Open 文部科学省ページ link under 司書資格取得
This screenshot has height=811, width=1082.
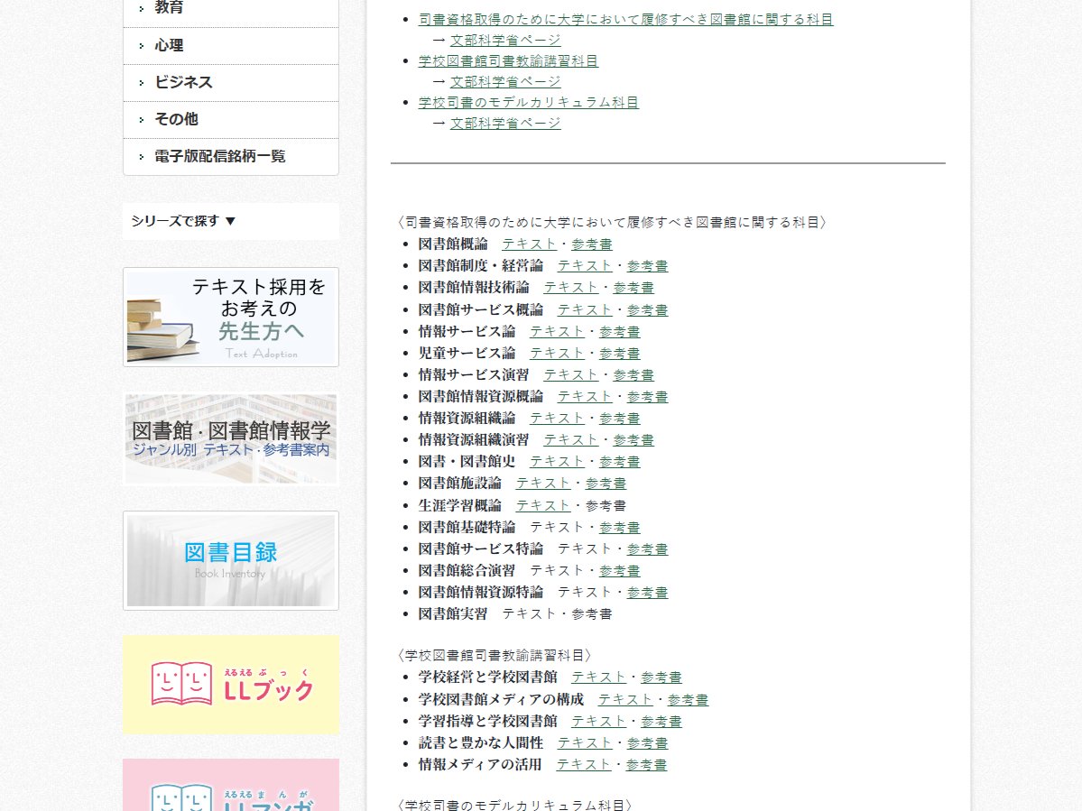[x=505, y=40]
